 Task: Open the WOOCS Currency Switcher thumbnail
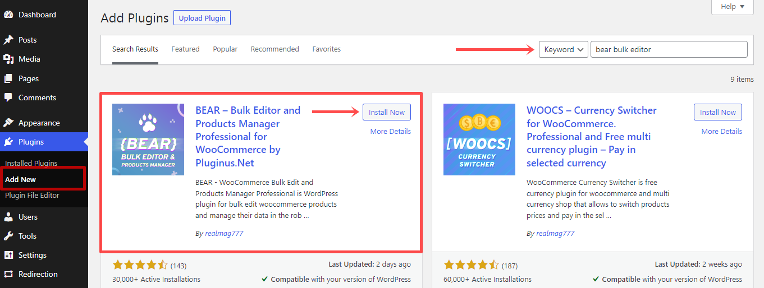point(479,140)
